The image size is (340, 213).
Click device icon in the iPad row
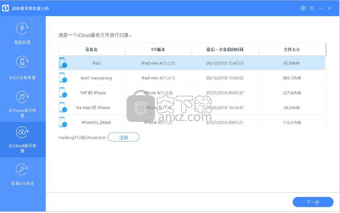pos(63,63)
